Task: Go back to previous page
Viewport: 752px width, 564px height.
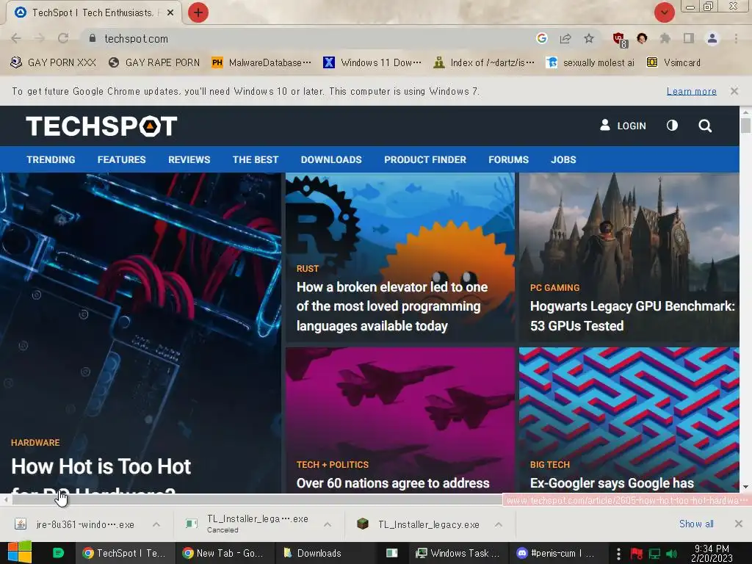Action: [16, 38]
